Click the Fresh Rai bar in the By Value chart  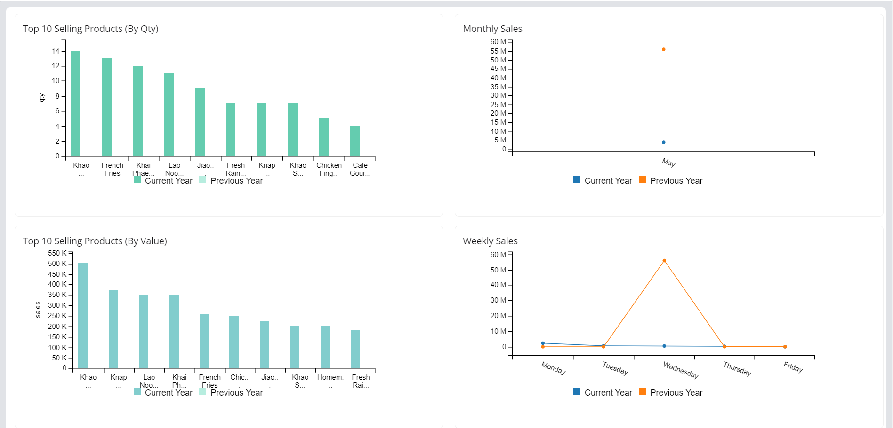(355, 349)
